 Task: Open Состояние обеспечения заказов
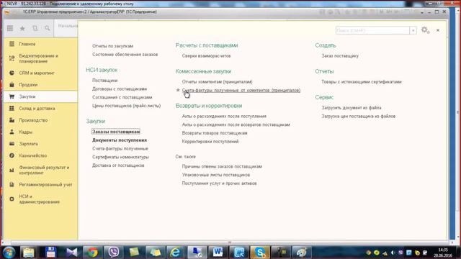[125, 55]
